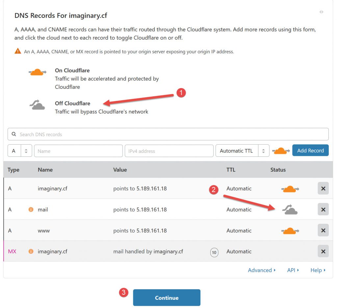The height and width of the screenshot is (308, 337).
Task: Open the record type A dropdown
Action: point(19,151)
